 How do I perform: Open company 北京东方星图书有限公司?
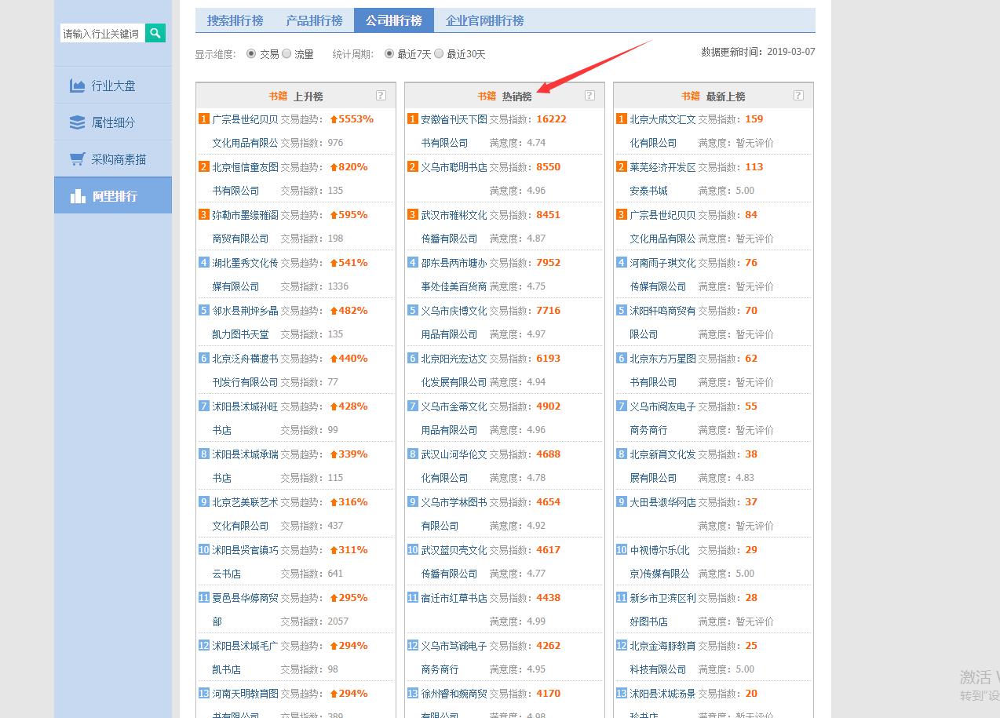click(x=662, y=370)
